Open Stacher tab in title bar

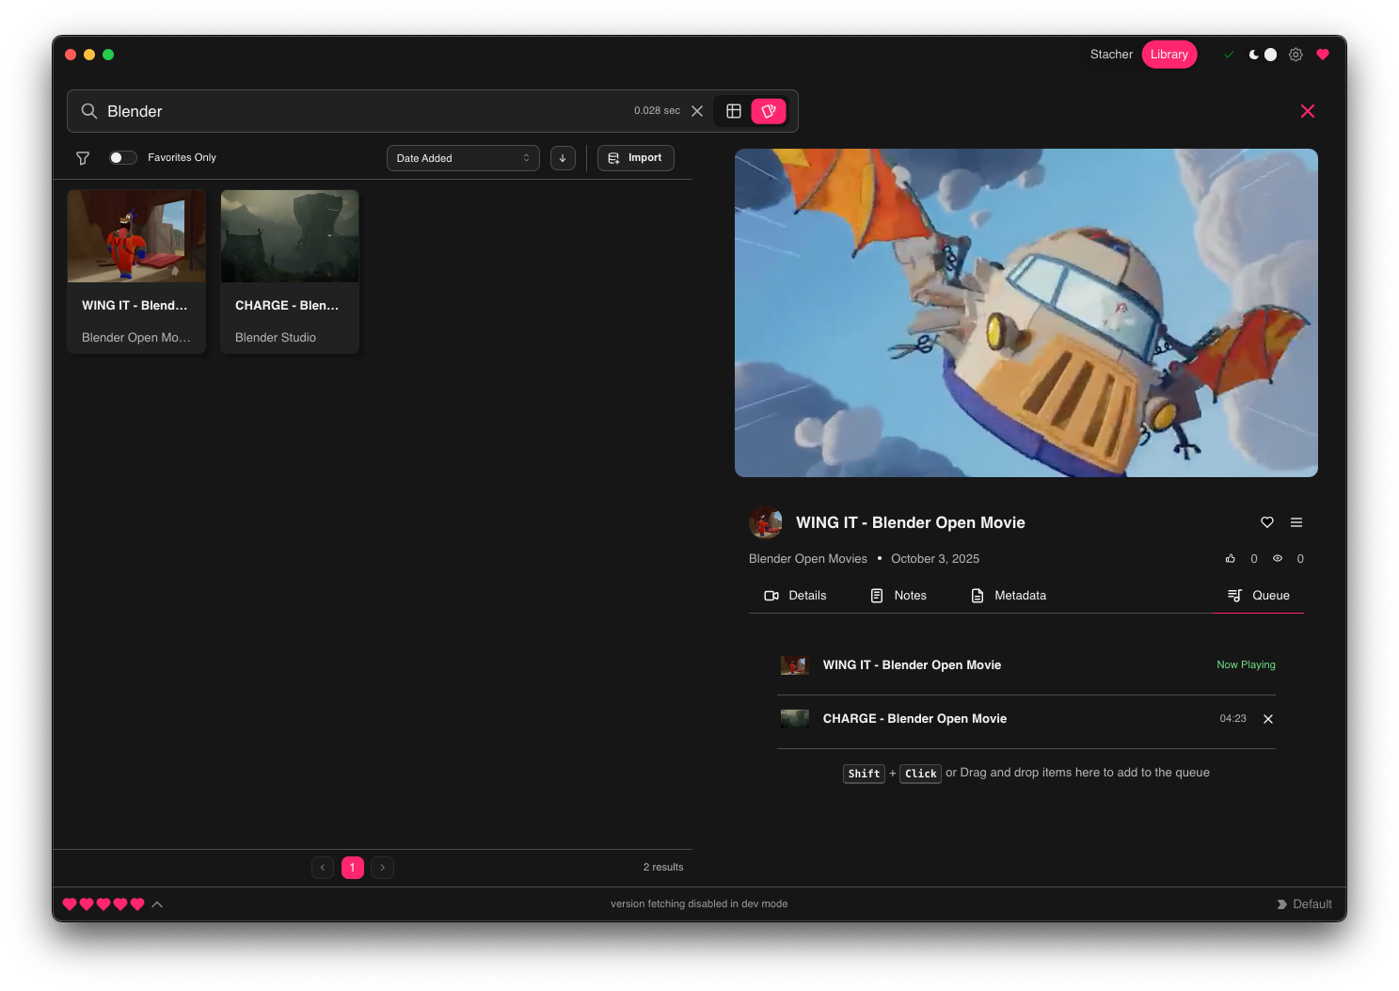[x=1111, y=55]
